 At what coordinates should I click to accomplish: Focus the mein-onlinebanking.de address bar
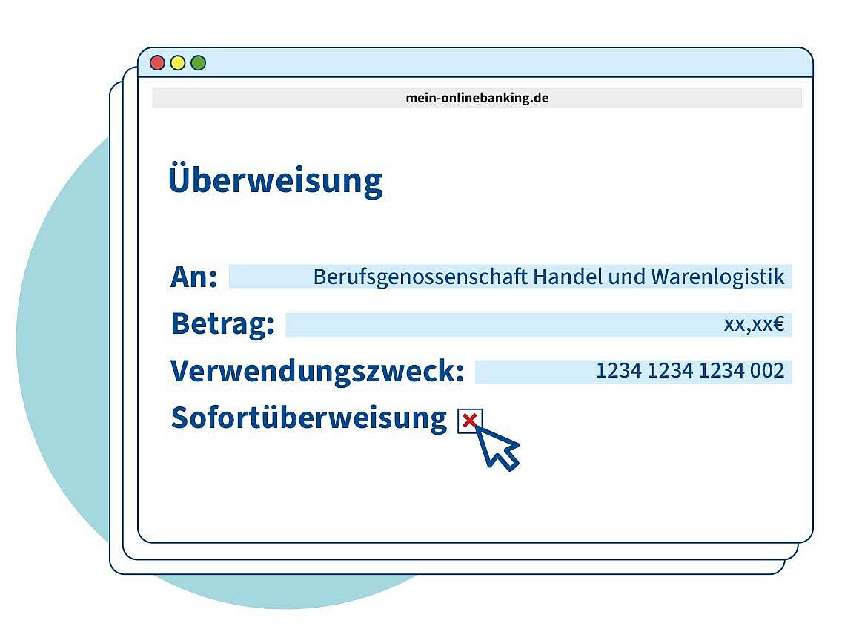(477, 98)
